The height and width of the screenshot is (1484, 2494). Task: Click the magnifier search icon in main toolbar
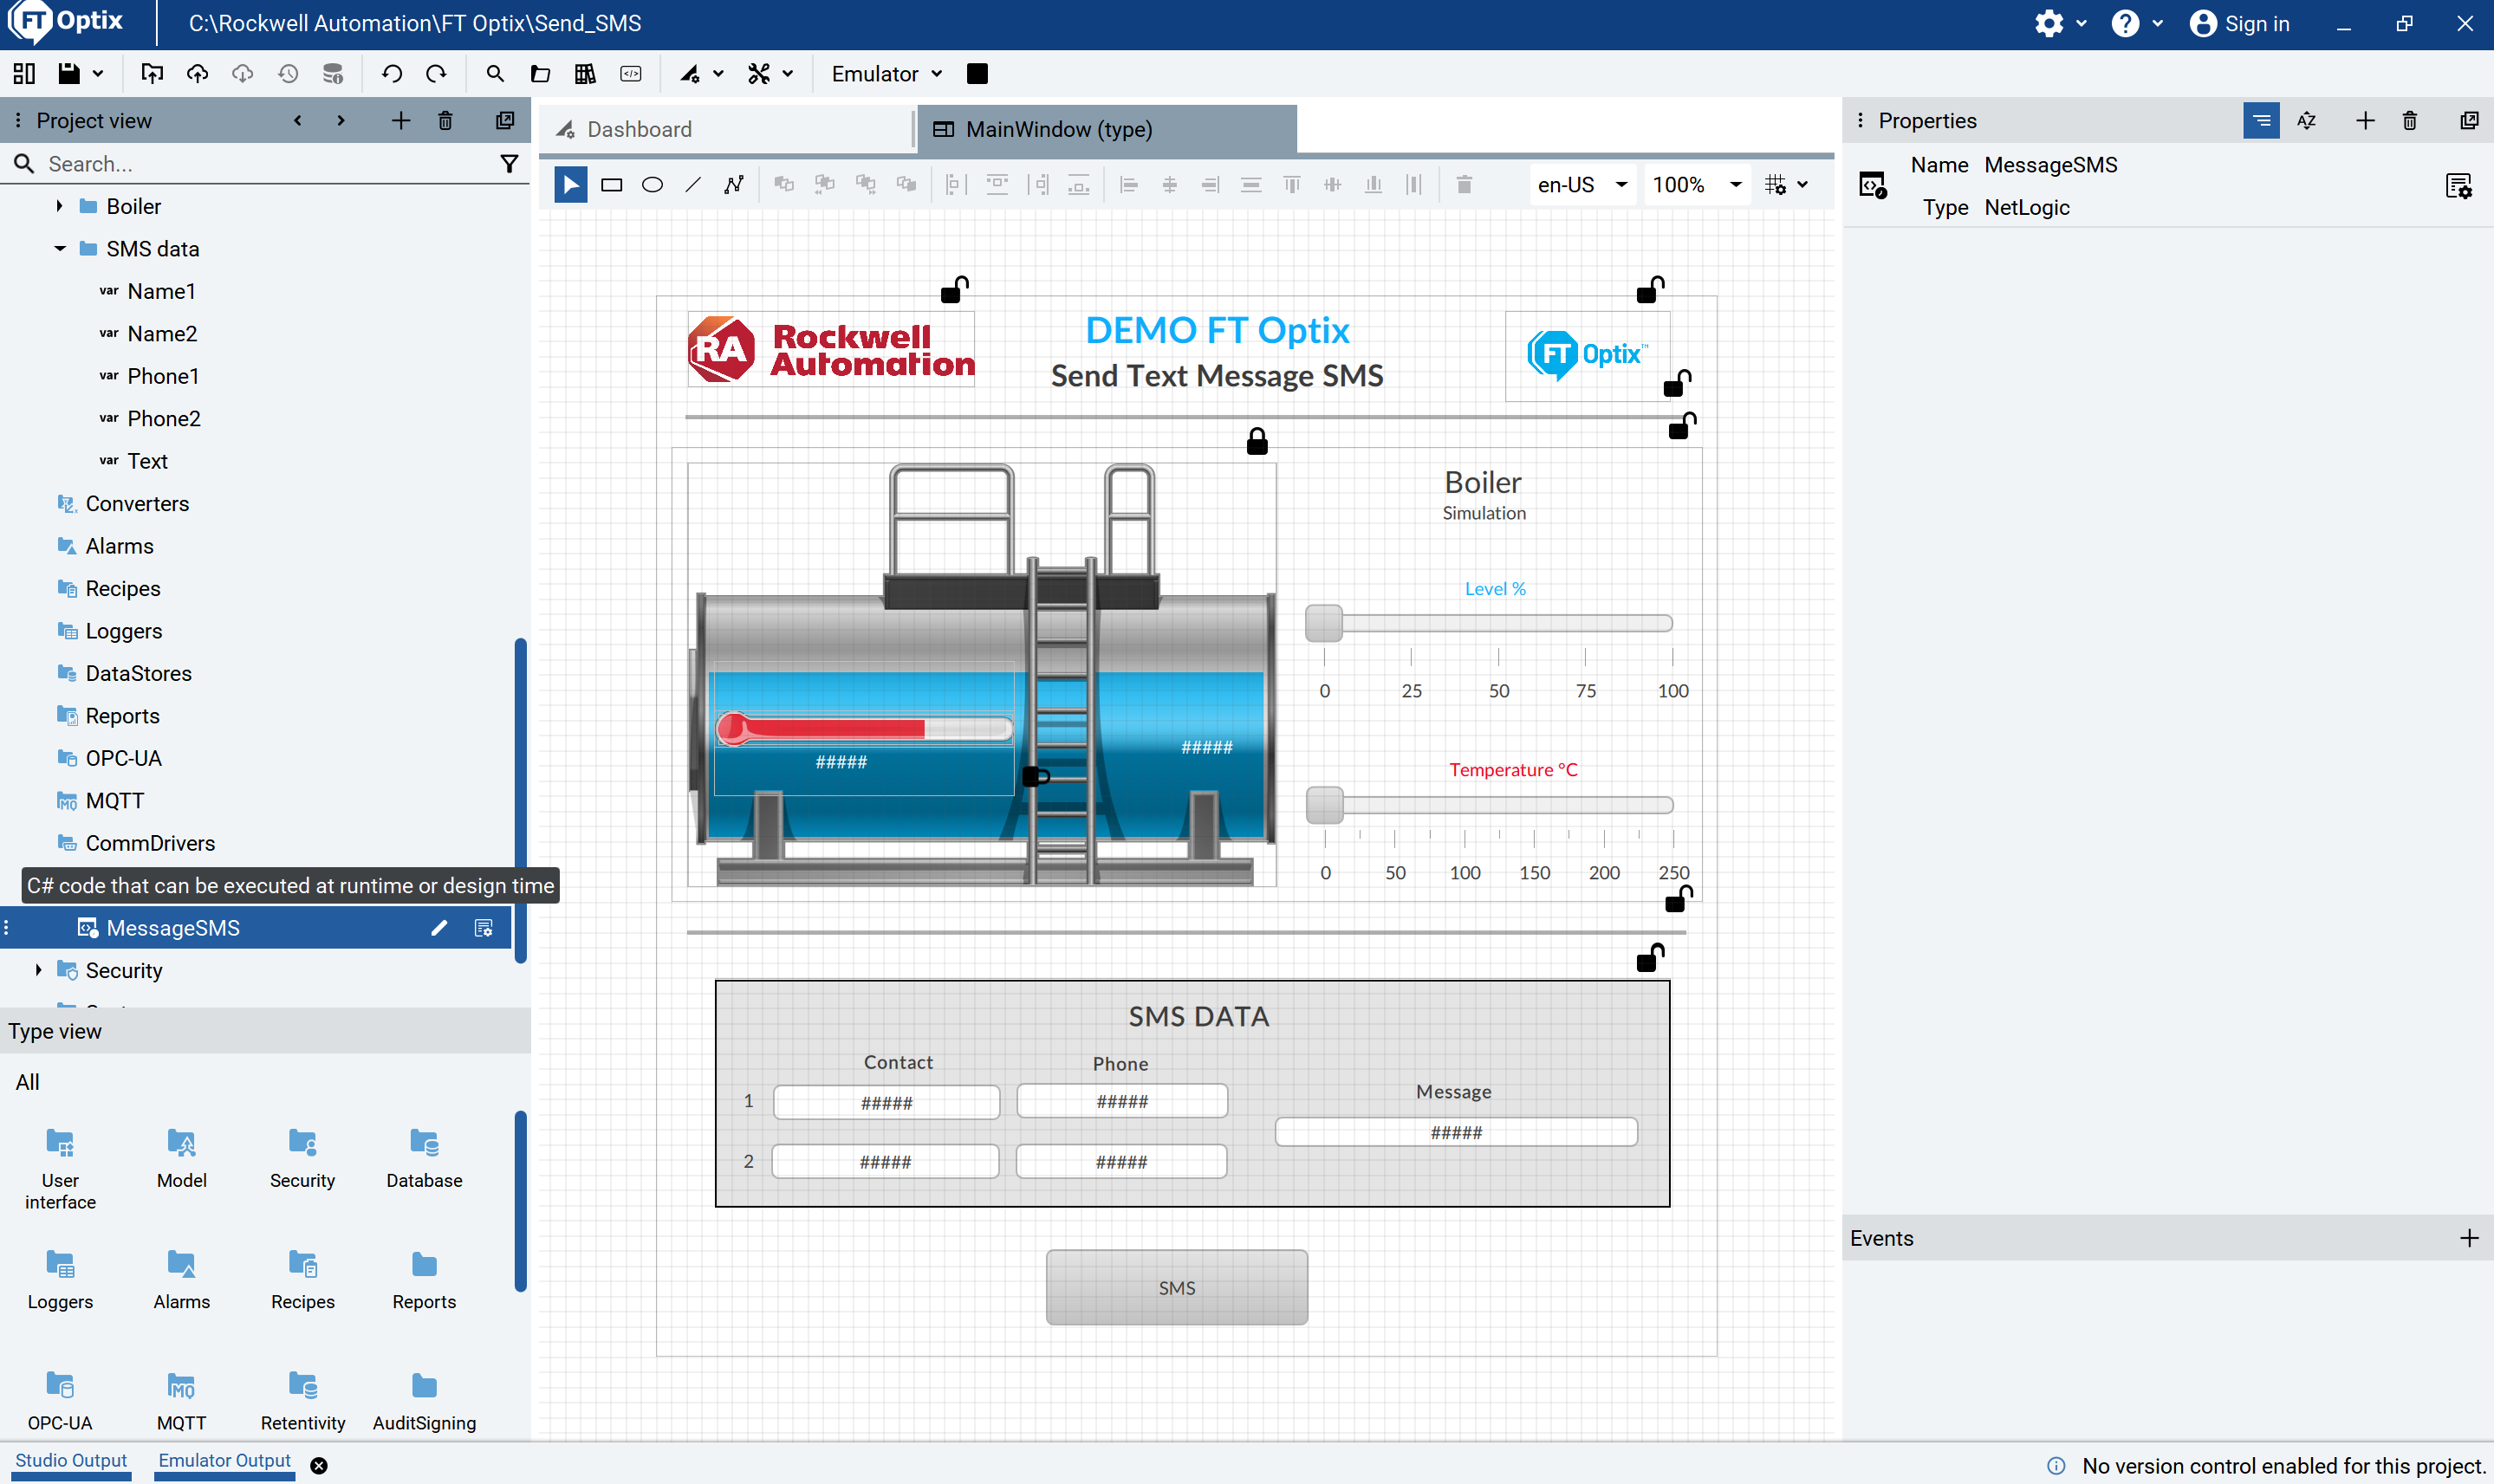(x=495, y=74)
